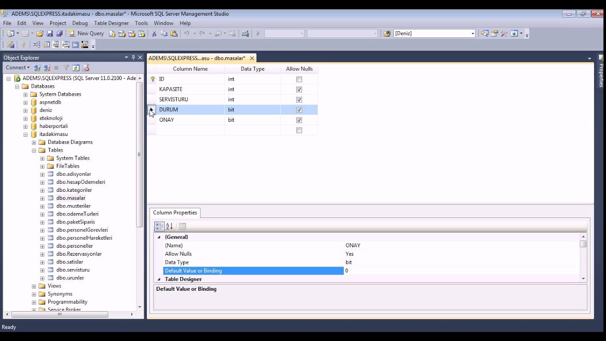Uncheck Allow Nulls for ONAY column
The image size is (606, 341).
pos(299,120)
